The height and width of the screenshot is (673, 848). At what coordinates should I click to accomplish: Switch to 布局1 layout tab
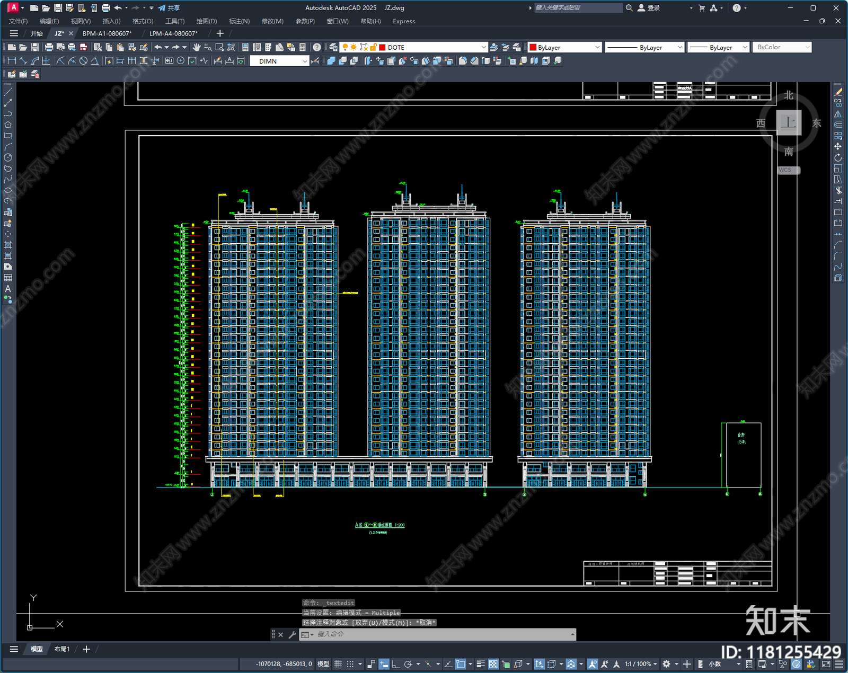tap(62, 649)
